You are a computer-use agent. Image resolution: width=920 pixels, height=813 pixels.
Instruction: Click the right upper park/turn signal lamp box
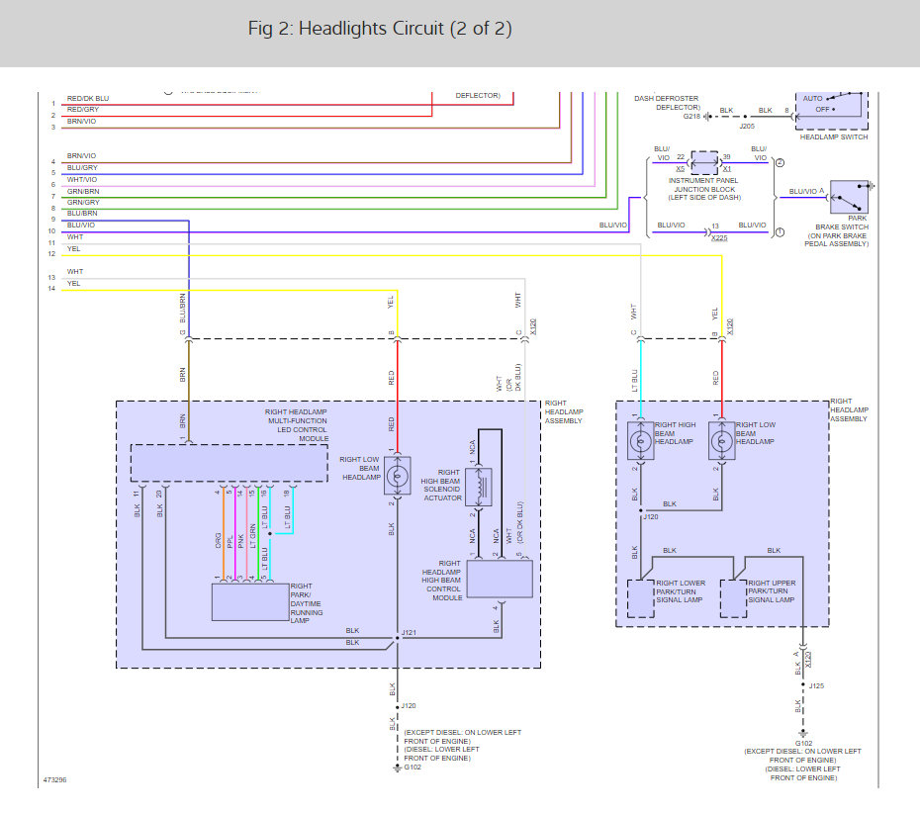(733, 599)
